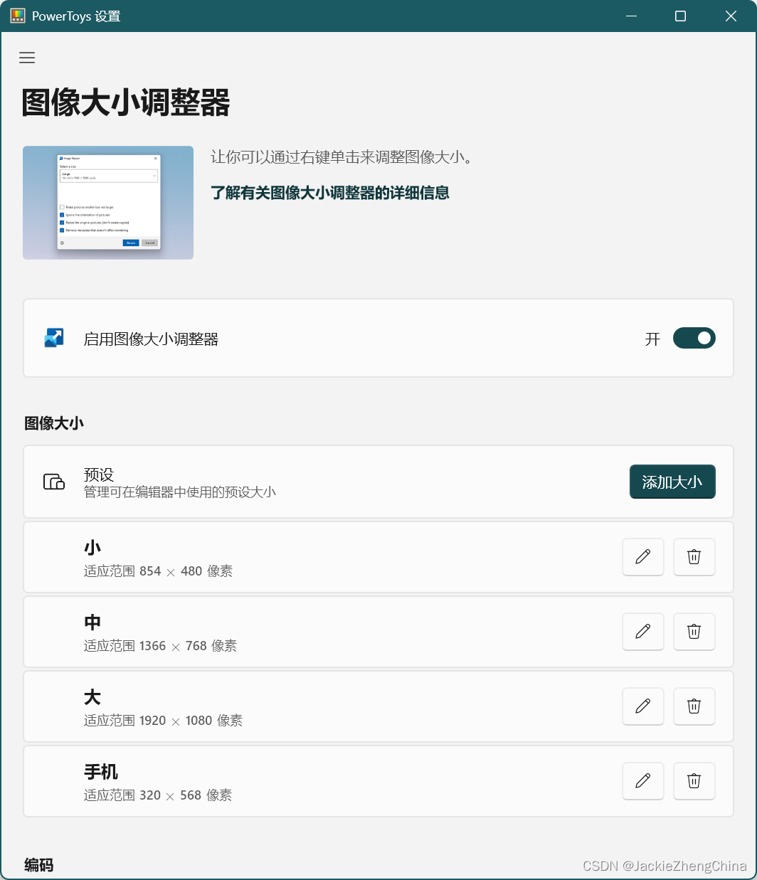
Task: Click the 图像大小调整器 page title
Action: [126, 102]
